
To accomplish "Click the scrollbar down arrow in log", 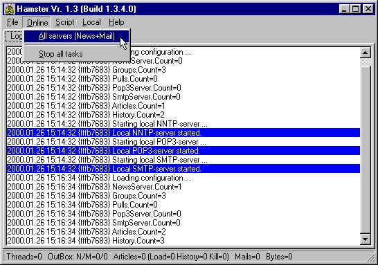I will pyautogui.click(x=366, y=239).
